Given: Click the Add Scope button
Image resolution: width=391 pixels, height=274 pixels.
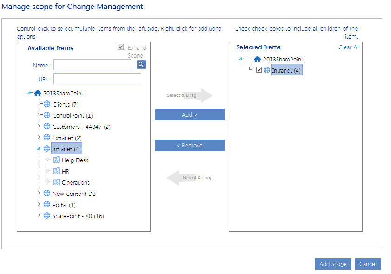Looking at the screenshot, I should click(x=333, y=264).
